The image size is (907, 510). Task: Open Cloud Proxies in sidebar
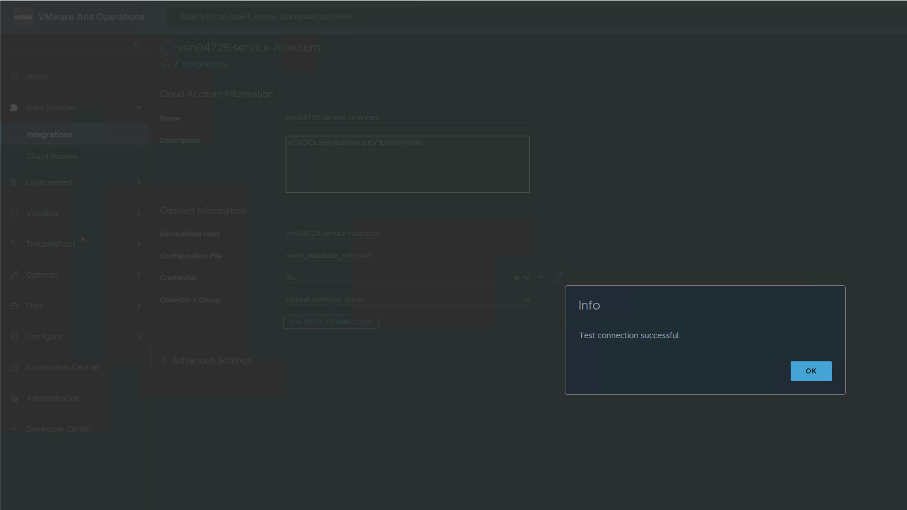(x=52, y=157)
